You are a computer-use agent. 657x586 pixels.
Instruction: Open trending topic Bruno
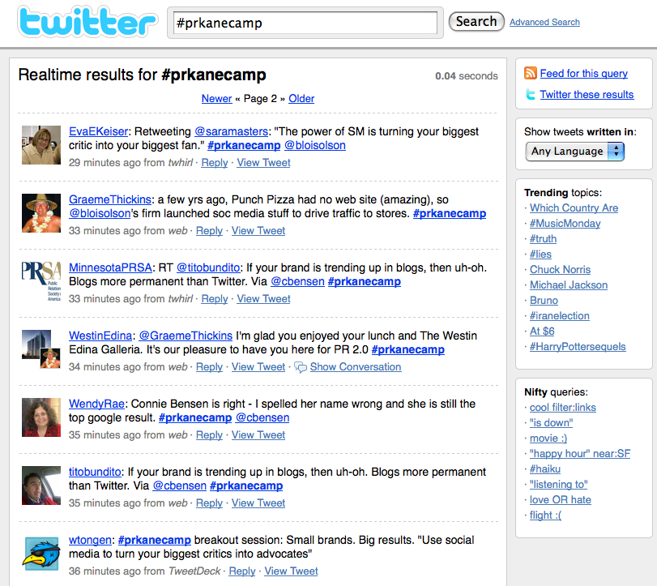pyautogui.click(x=544, y=301)
